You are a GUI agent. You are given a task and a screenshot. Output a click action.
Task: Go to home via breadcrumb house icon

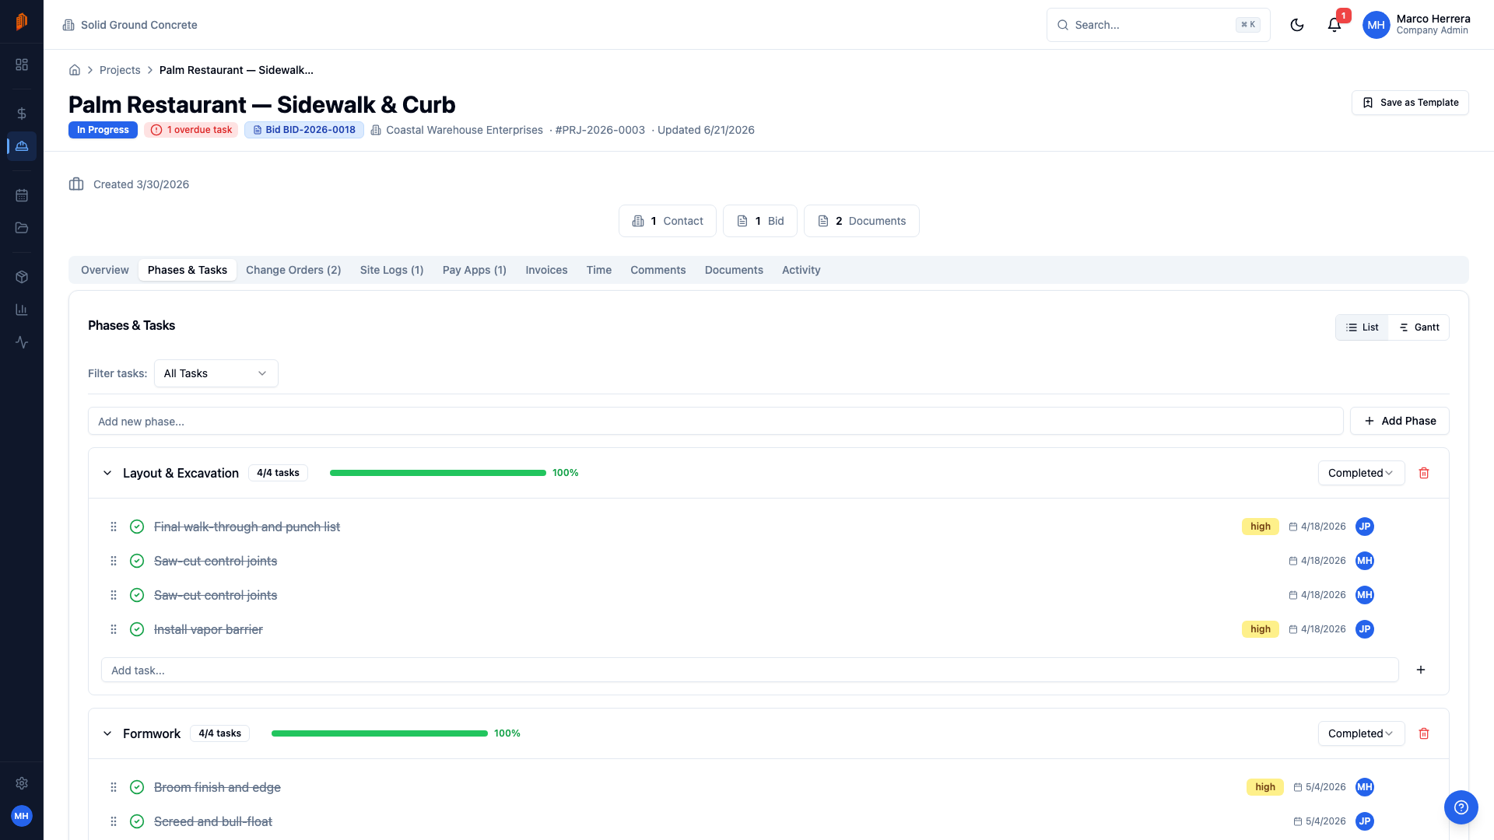[75, 70]
